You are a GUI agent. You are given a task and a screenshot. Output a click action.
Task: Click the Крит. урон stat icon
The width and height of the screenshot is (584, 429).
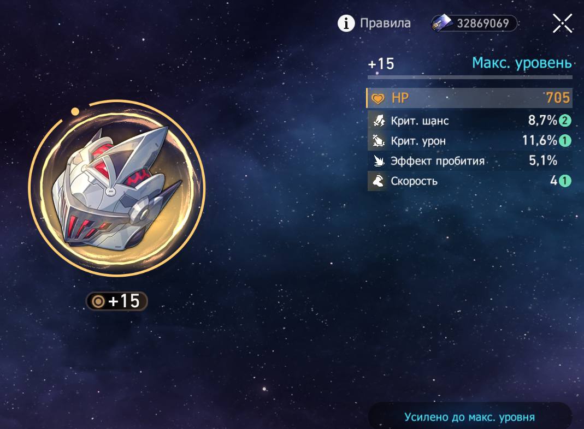[x=379, y=141]
